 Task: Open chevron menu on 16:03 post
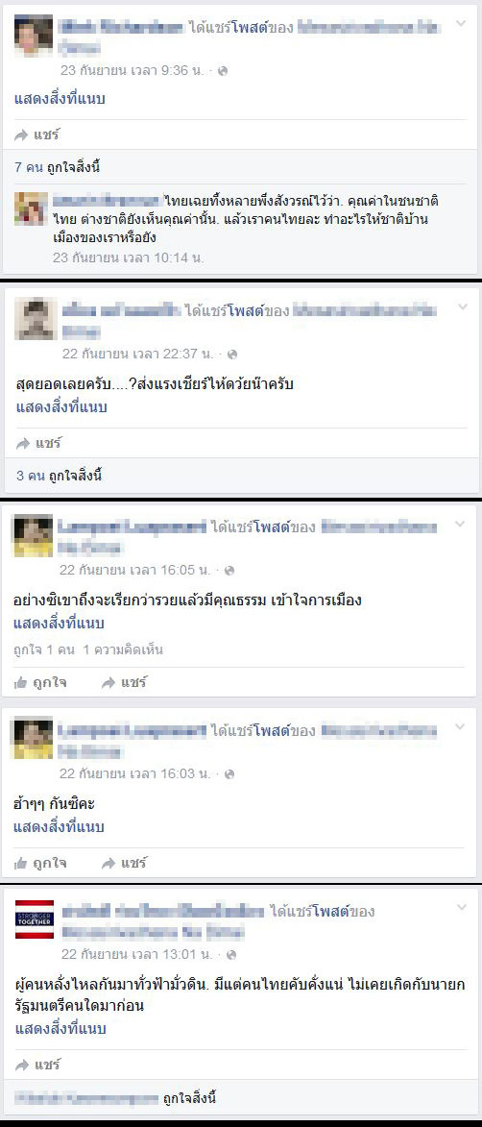point(462,726)
